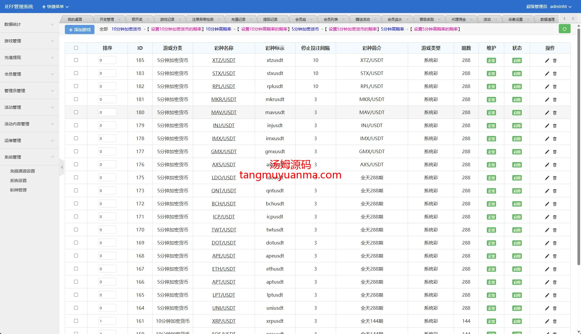Edit the ETH/USDT row with pencil icon
The image size is (581, 334).
(547, 269)
